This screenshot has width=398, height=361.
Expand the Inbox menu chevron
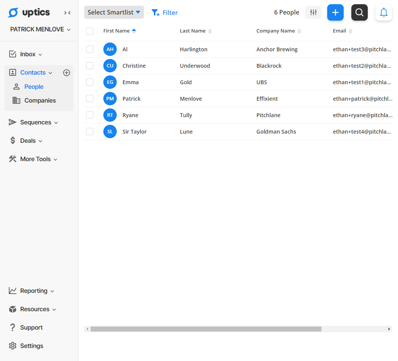coord(40,55)
